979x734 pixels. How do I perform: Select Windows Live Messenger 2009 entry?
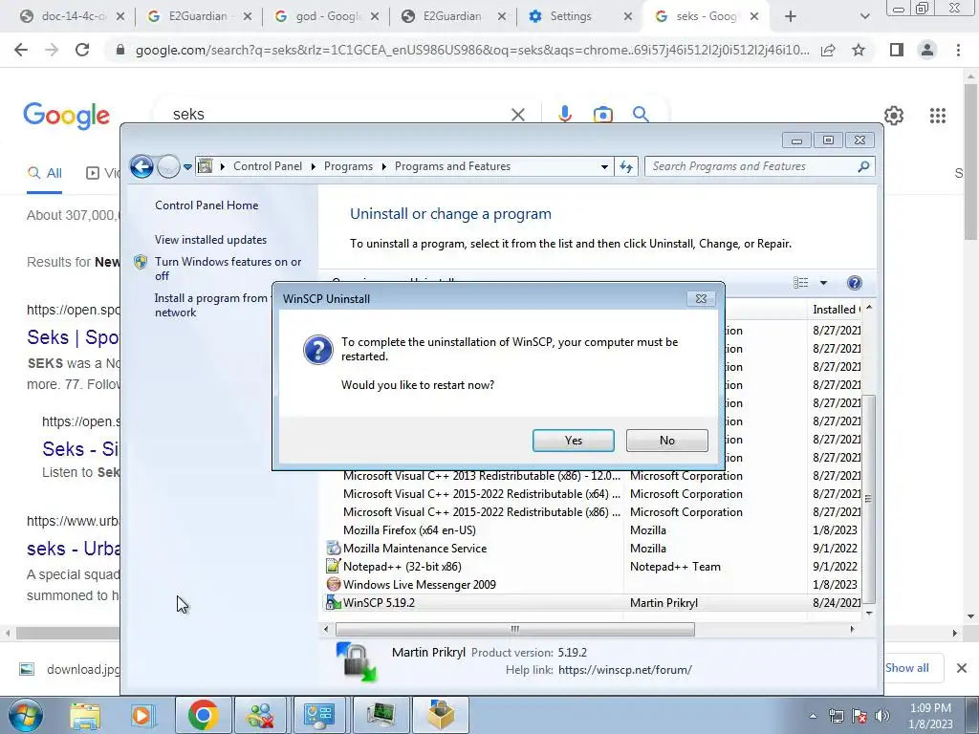click(x=592, y=585)
